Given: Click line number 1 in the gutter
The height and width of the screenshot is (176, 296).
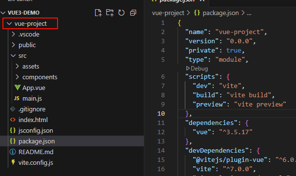Looking at the screenshot, I should 163,23.
